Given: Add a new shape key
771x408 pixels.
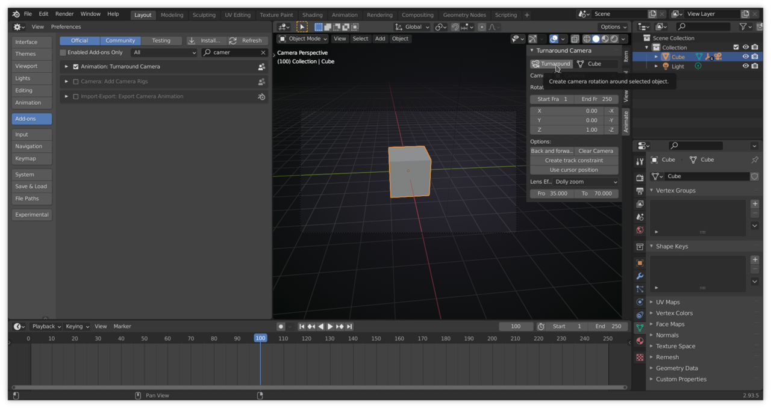Looking at the screenshot, I should coord(755,260).
